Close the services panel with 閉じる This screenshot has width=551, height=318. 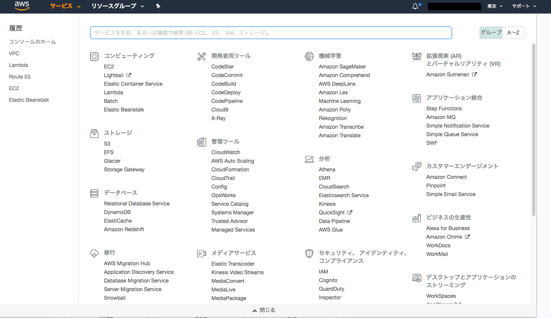point(264,310)
